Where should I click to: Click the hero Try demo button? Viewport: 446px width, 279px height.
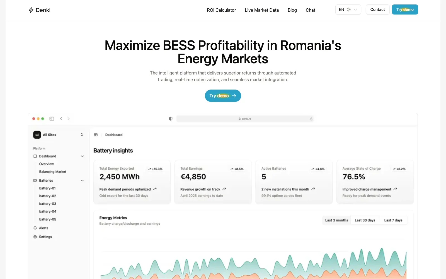click(223, 96)
